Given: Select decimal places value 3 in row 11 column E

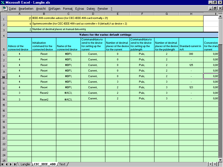Looking at the screenshot, I should pos(117,82).
